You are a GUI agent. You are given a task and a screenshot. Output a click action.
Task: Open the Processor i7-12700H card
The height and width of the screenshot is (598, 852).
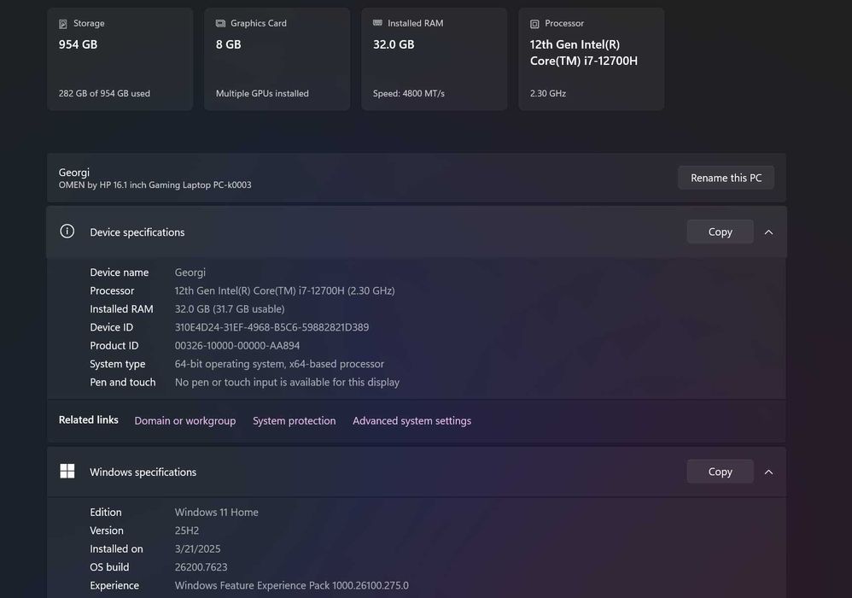tap(591, 59)
